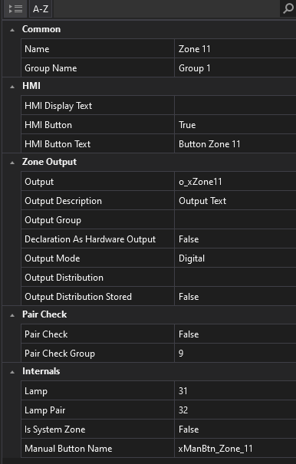Edit the Name field Zone 11
Viewport: 296px width, 464px height.
point(235,49)
